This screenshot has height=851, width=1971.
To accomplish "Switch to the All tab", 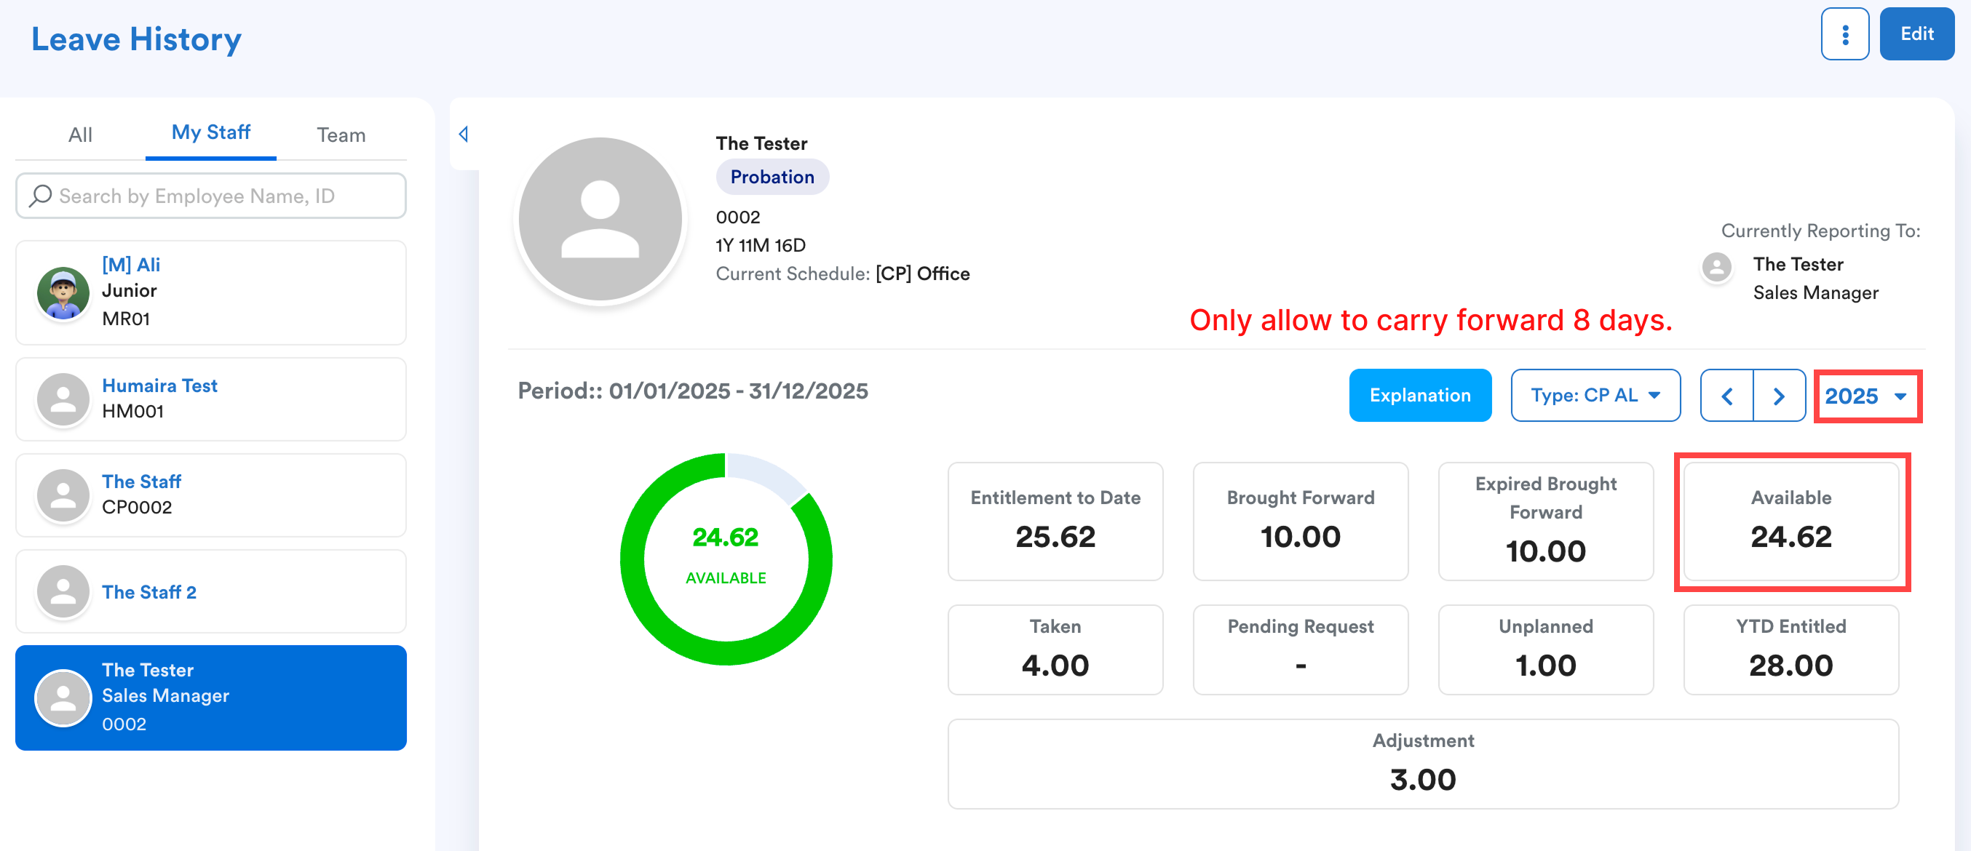I will click(79, 135).
